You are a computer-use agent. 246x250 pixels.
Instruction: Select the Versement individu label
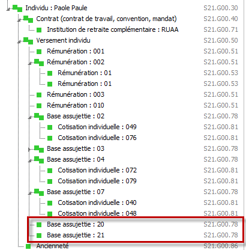tap(63, 40)
